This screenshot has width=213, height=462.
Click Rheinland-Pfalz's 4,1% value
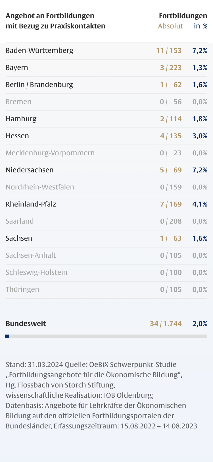(x=200, y=204)
